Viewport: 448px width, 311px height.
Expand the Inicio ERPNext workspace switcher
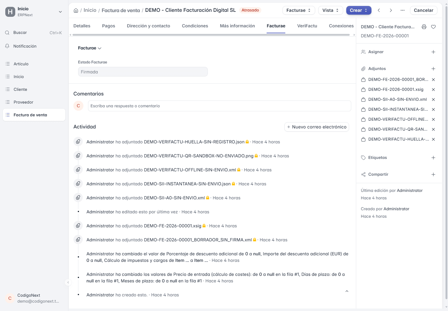[x=34, y=12]
